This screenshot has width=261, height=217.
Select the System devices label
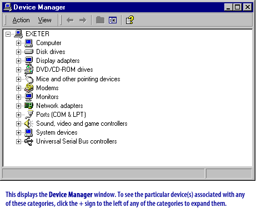(x=57, y=132)
